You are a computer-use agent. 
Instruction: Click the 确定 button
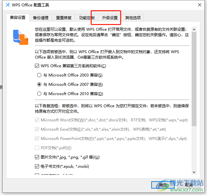point(163,185)
